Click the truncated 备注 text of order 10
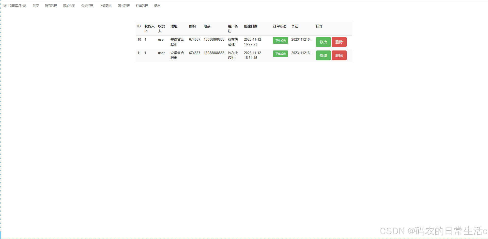The height and width of the screenshot is (239, 488). (x=302, y=40)
